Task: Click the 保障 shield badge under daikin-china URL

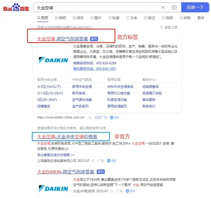Action: (115, 118)
